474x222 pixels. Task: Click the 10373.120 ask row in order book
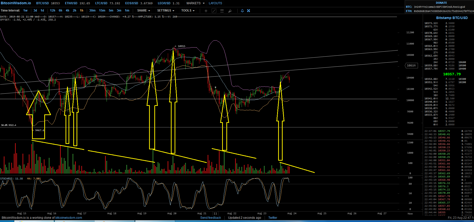439,23
